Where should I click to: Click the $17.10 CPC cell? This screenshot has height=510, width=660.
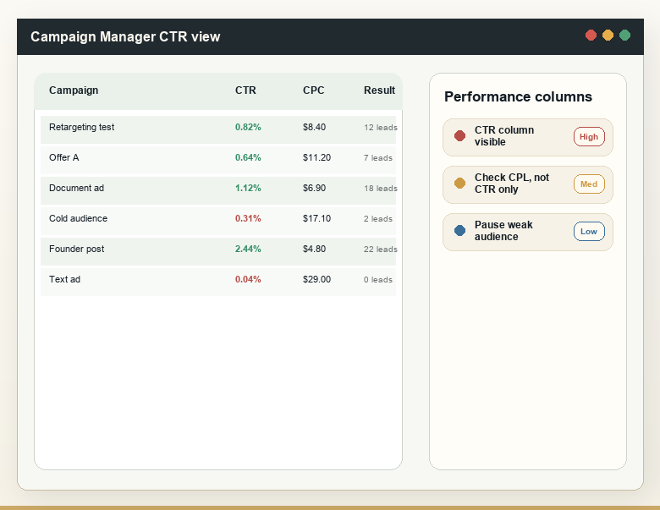click(316, 218)
